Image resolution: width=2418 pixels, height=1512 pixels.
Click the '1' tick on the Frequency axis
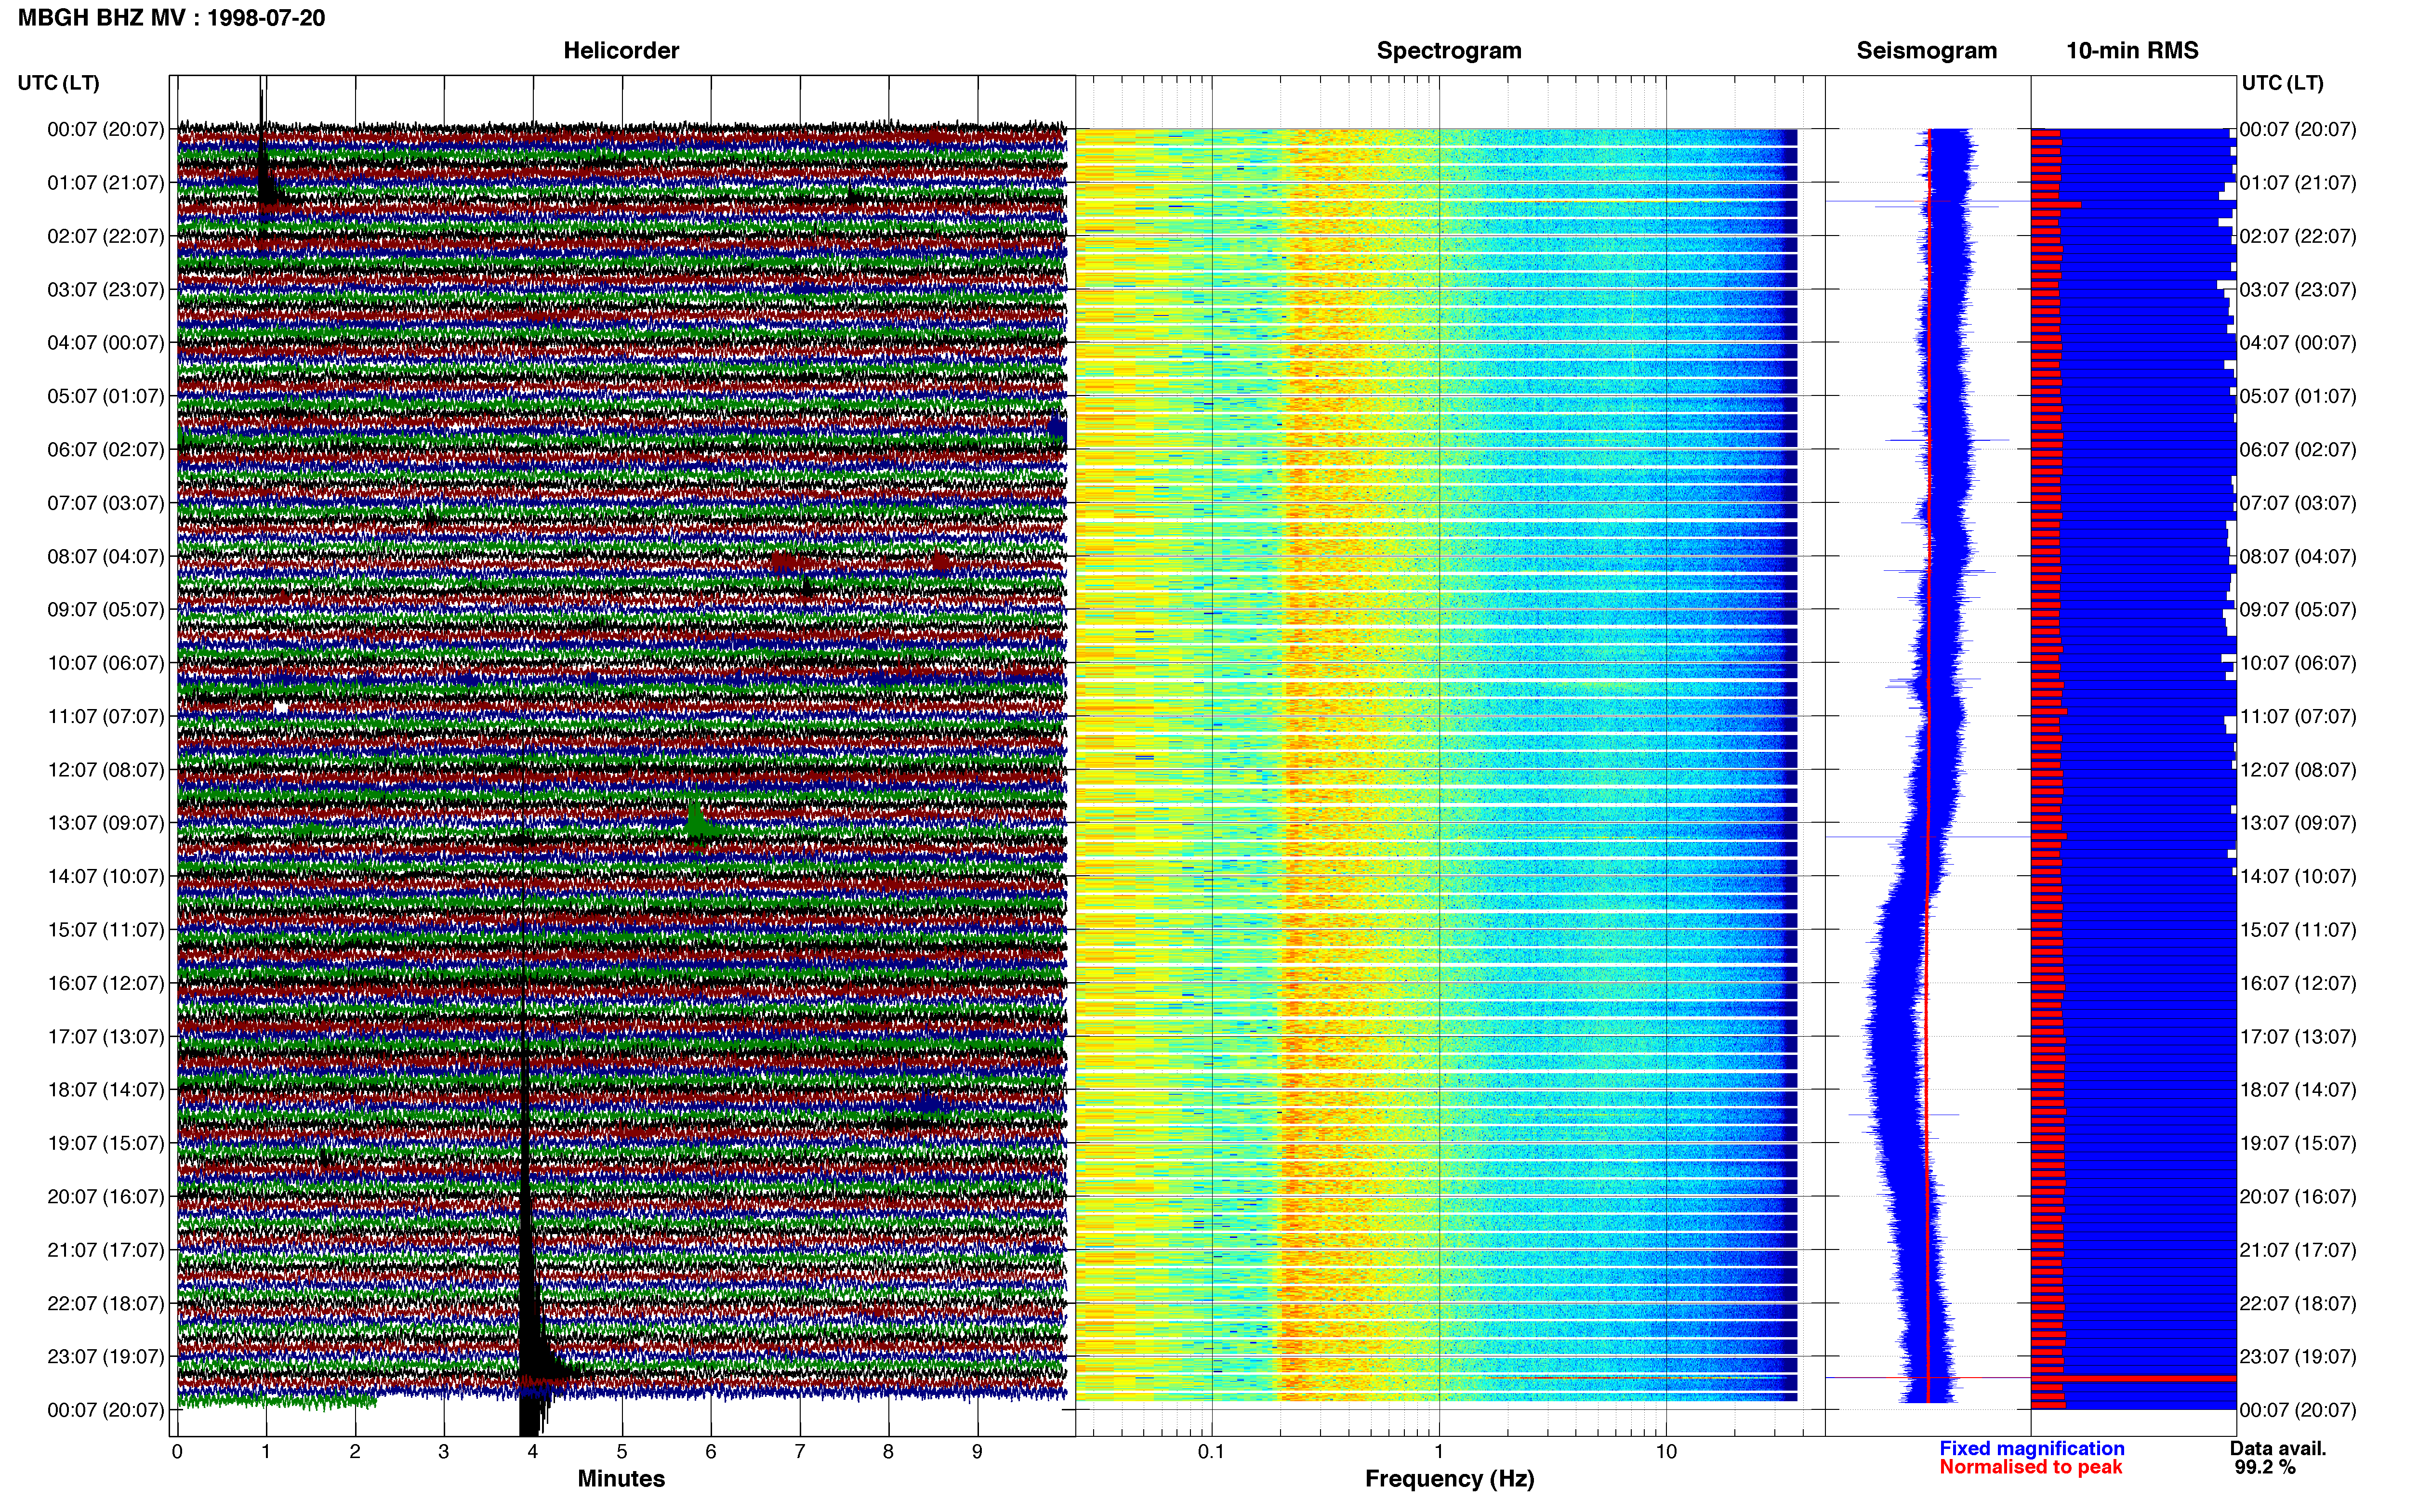(x=1439, y=1452)
